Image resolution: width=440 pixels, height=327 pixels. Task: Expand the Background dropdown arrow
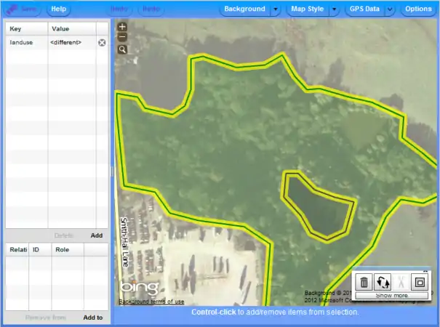275,9
